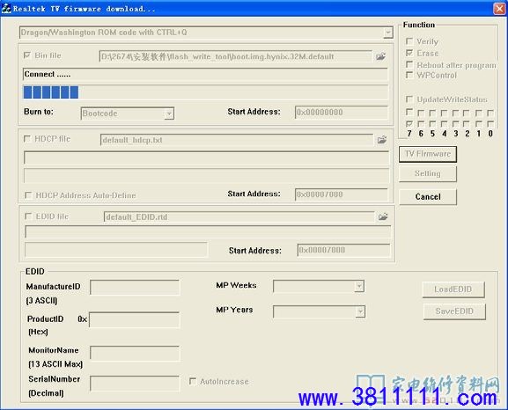Click the LoadEDID button
Image resolution: width=508 pixels, height=410 pixels.
tap(453, 289)
